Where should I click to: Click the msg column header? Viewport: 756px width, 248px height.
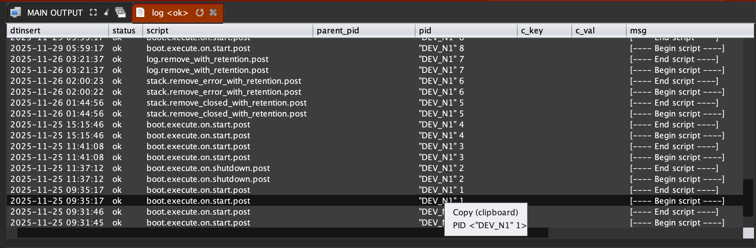689,31
